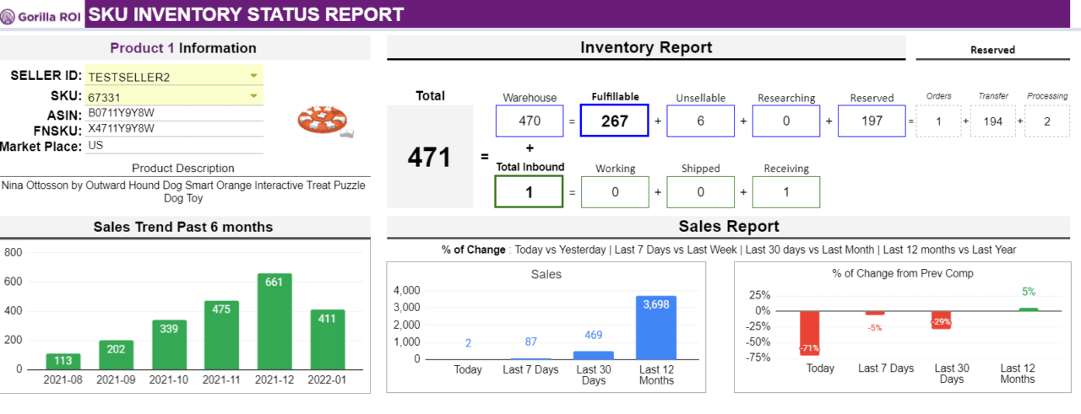Select the Last 12 Months blue bar

pyautogui.click(x=656, y=327)
